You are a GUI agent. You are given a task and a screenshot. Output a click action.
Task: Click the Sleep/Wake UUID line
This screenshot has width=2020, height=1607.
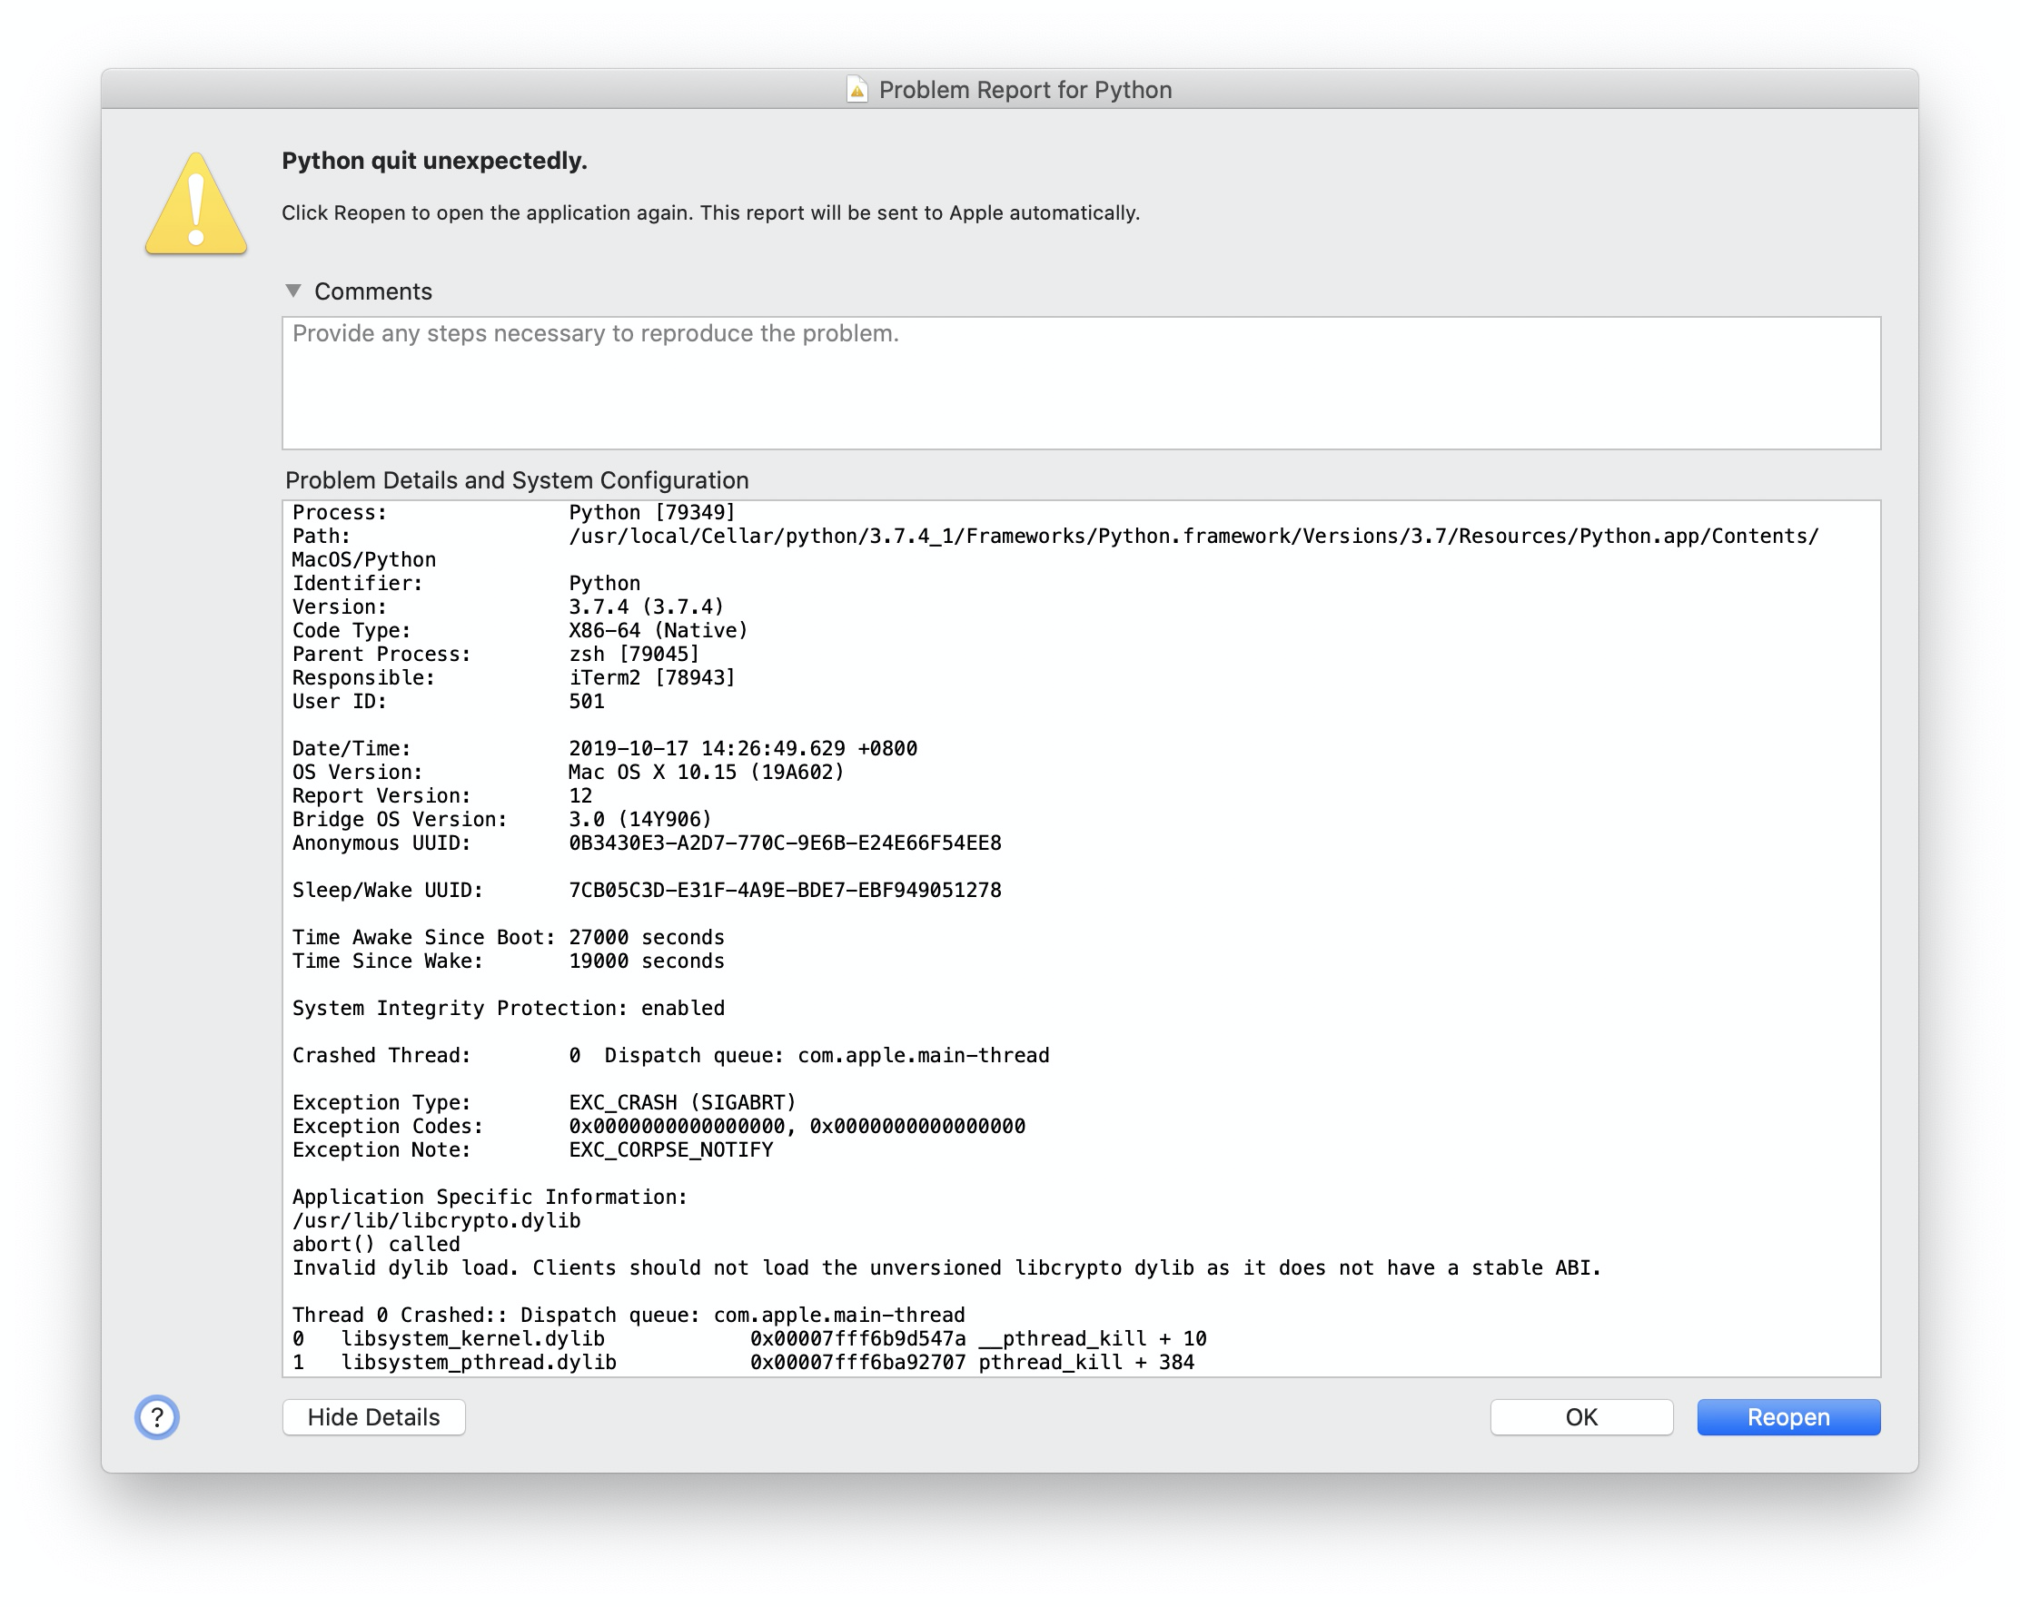pyautogui.click(x=647, y=890)
